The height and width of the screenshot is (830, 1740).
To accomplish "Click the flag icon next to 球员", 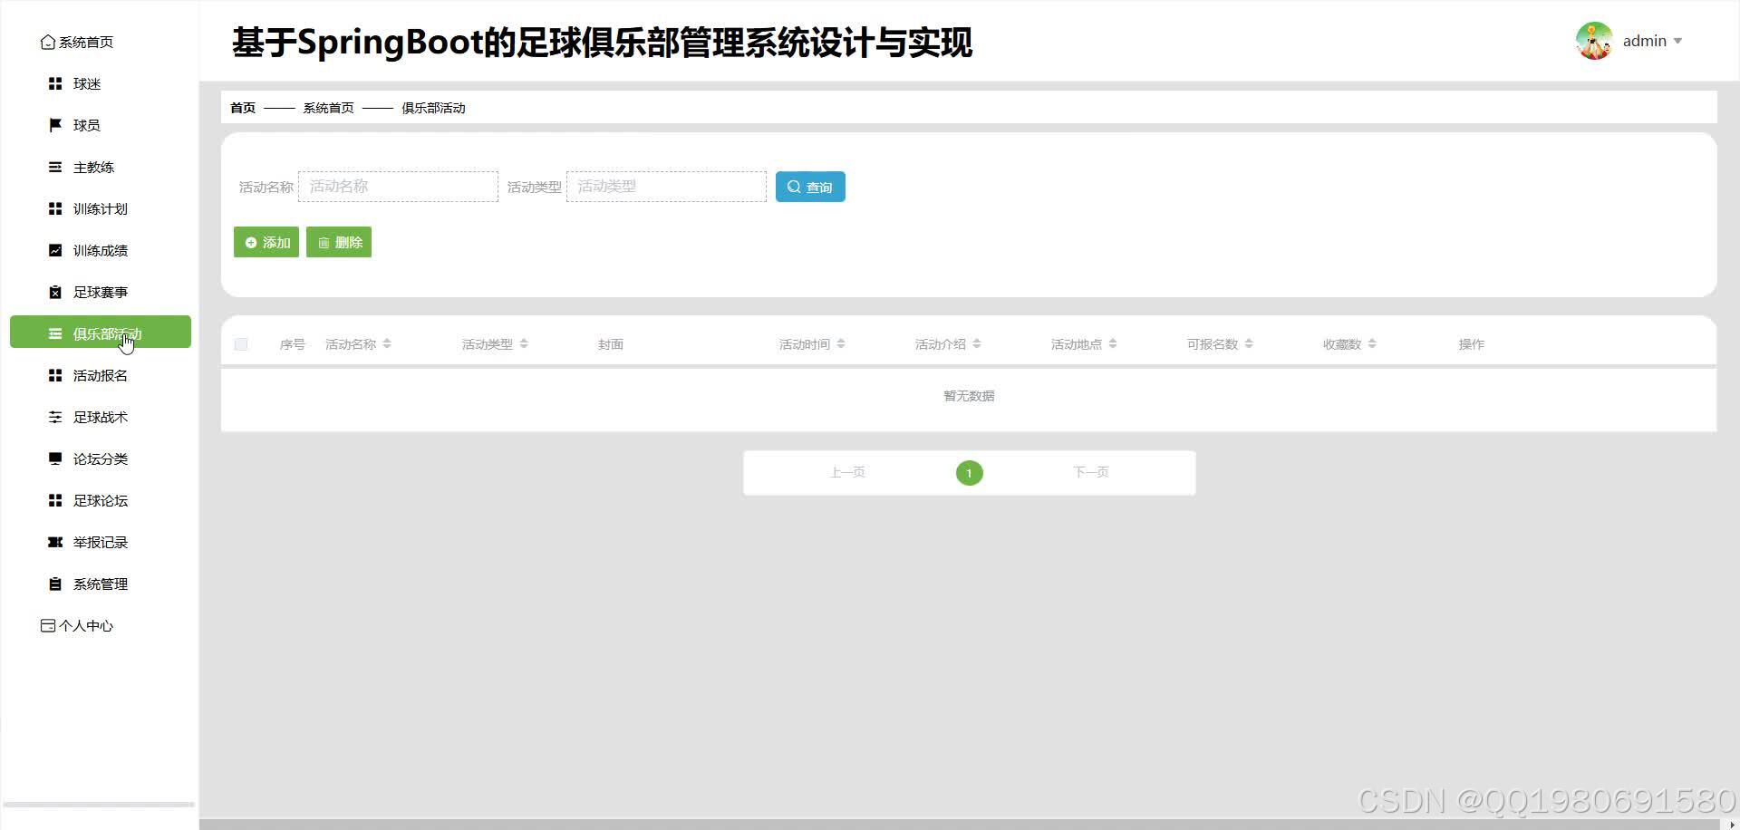I will click(x=55, y=125).
